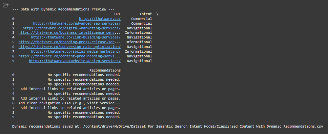Screen dimensions: 328x134
Task: Click 'Informational' intent in row 5
Action: [138, 42]
